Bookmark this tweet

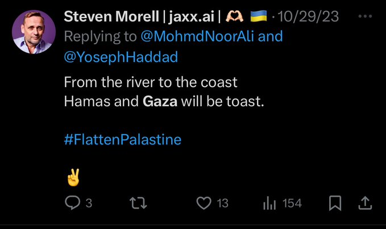335,203
